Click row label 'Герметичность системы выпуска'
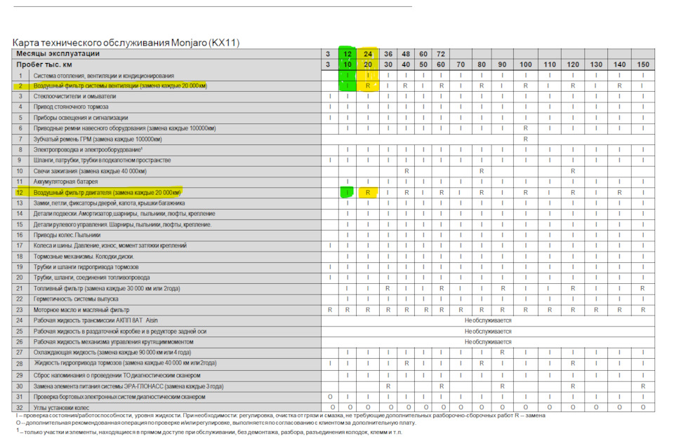 click(76, 299)
